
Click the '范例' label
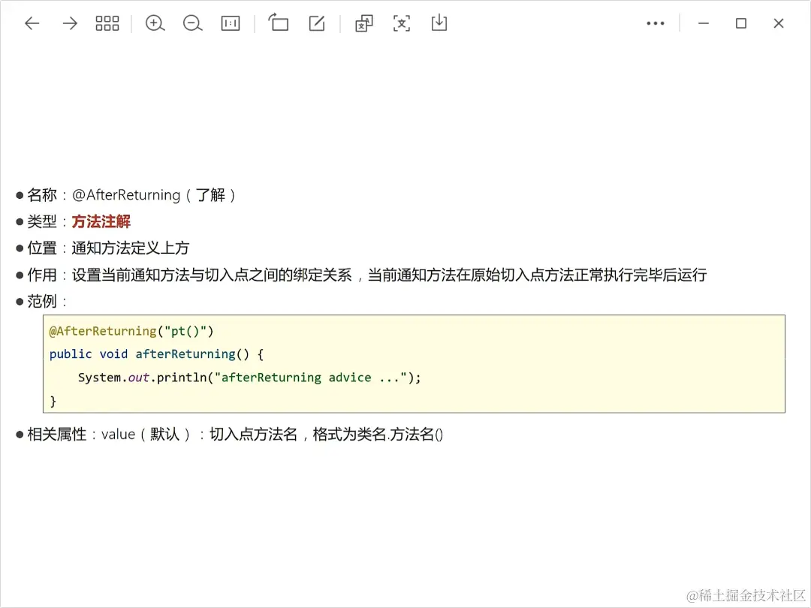pos(41,301)
